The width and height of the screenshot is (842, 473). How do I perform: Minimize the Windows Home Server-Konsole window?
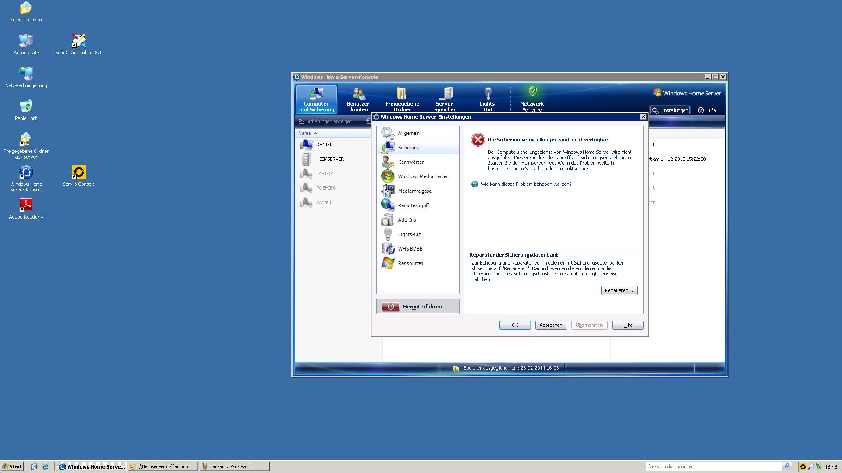(x=707, y=77)
